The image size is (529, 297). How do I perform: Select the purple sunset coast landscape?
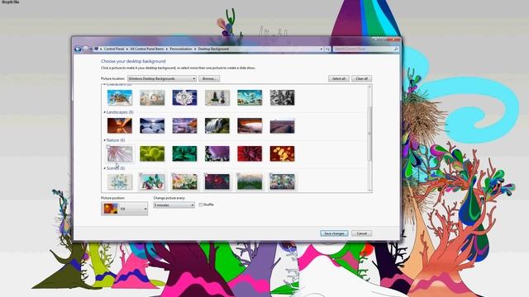pos(184,125)
